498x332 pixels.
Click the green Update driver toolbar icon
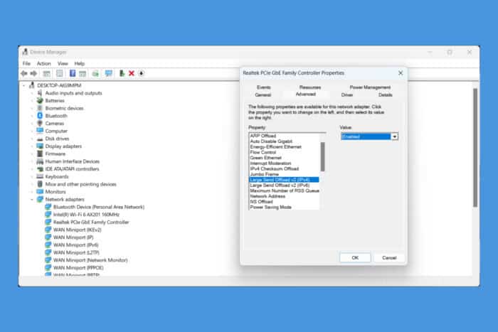click(95, 74)
